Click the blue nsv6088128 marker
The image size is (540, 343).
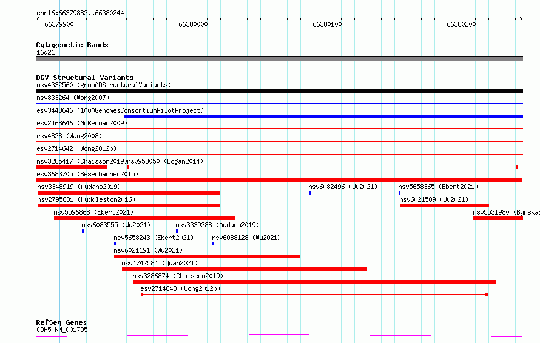pos(214,244)
